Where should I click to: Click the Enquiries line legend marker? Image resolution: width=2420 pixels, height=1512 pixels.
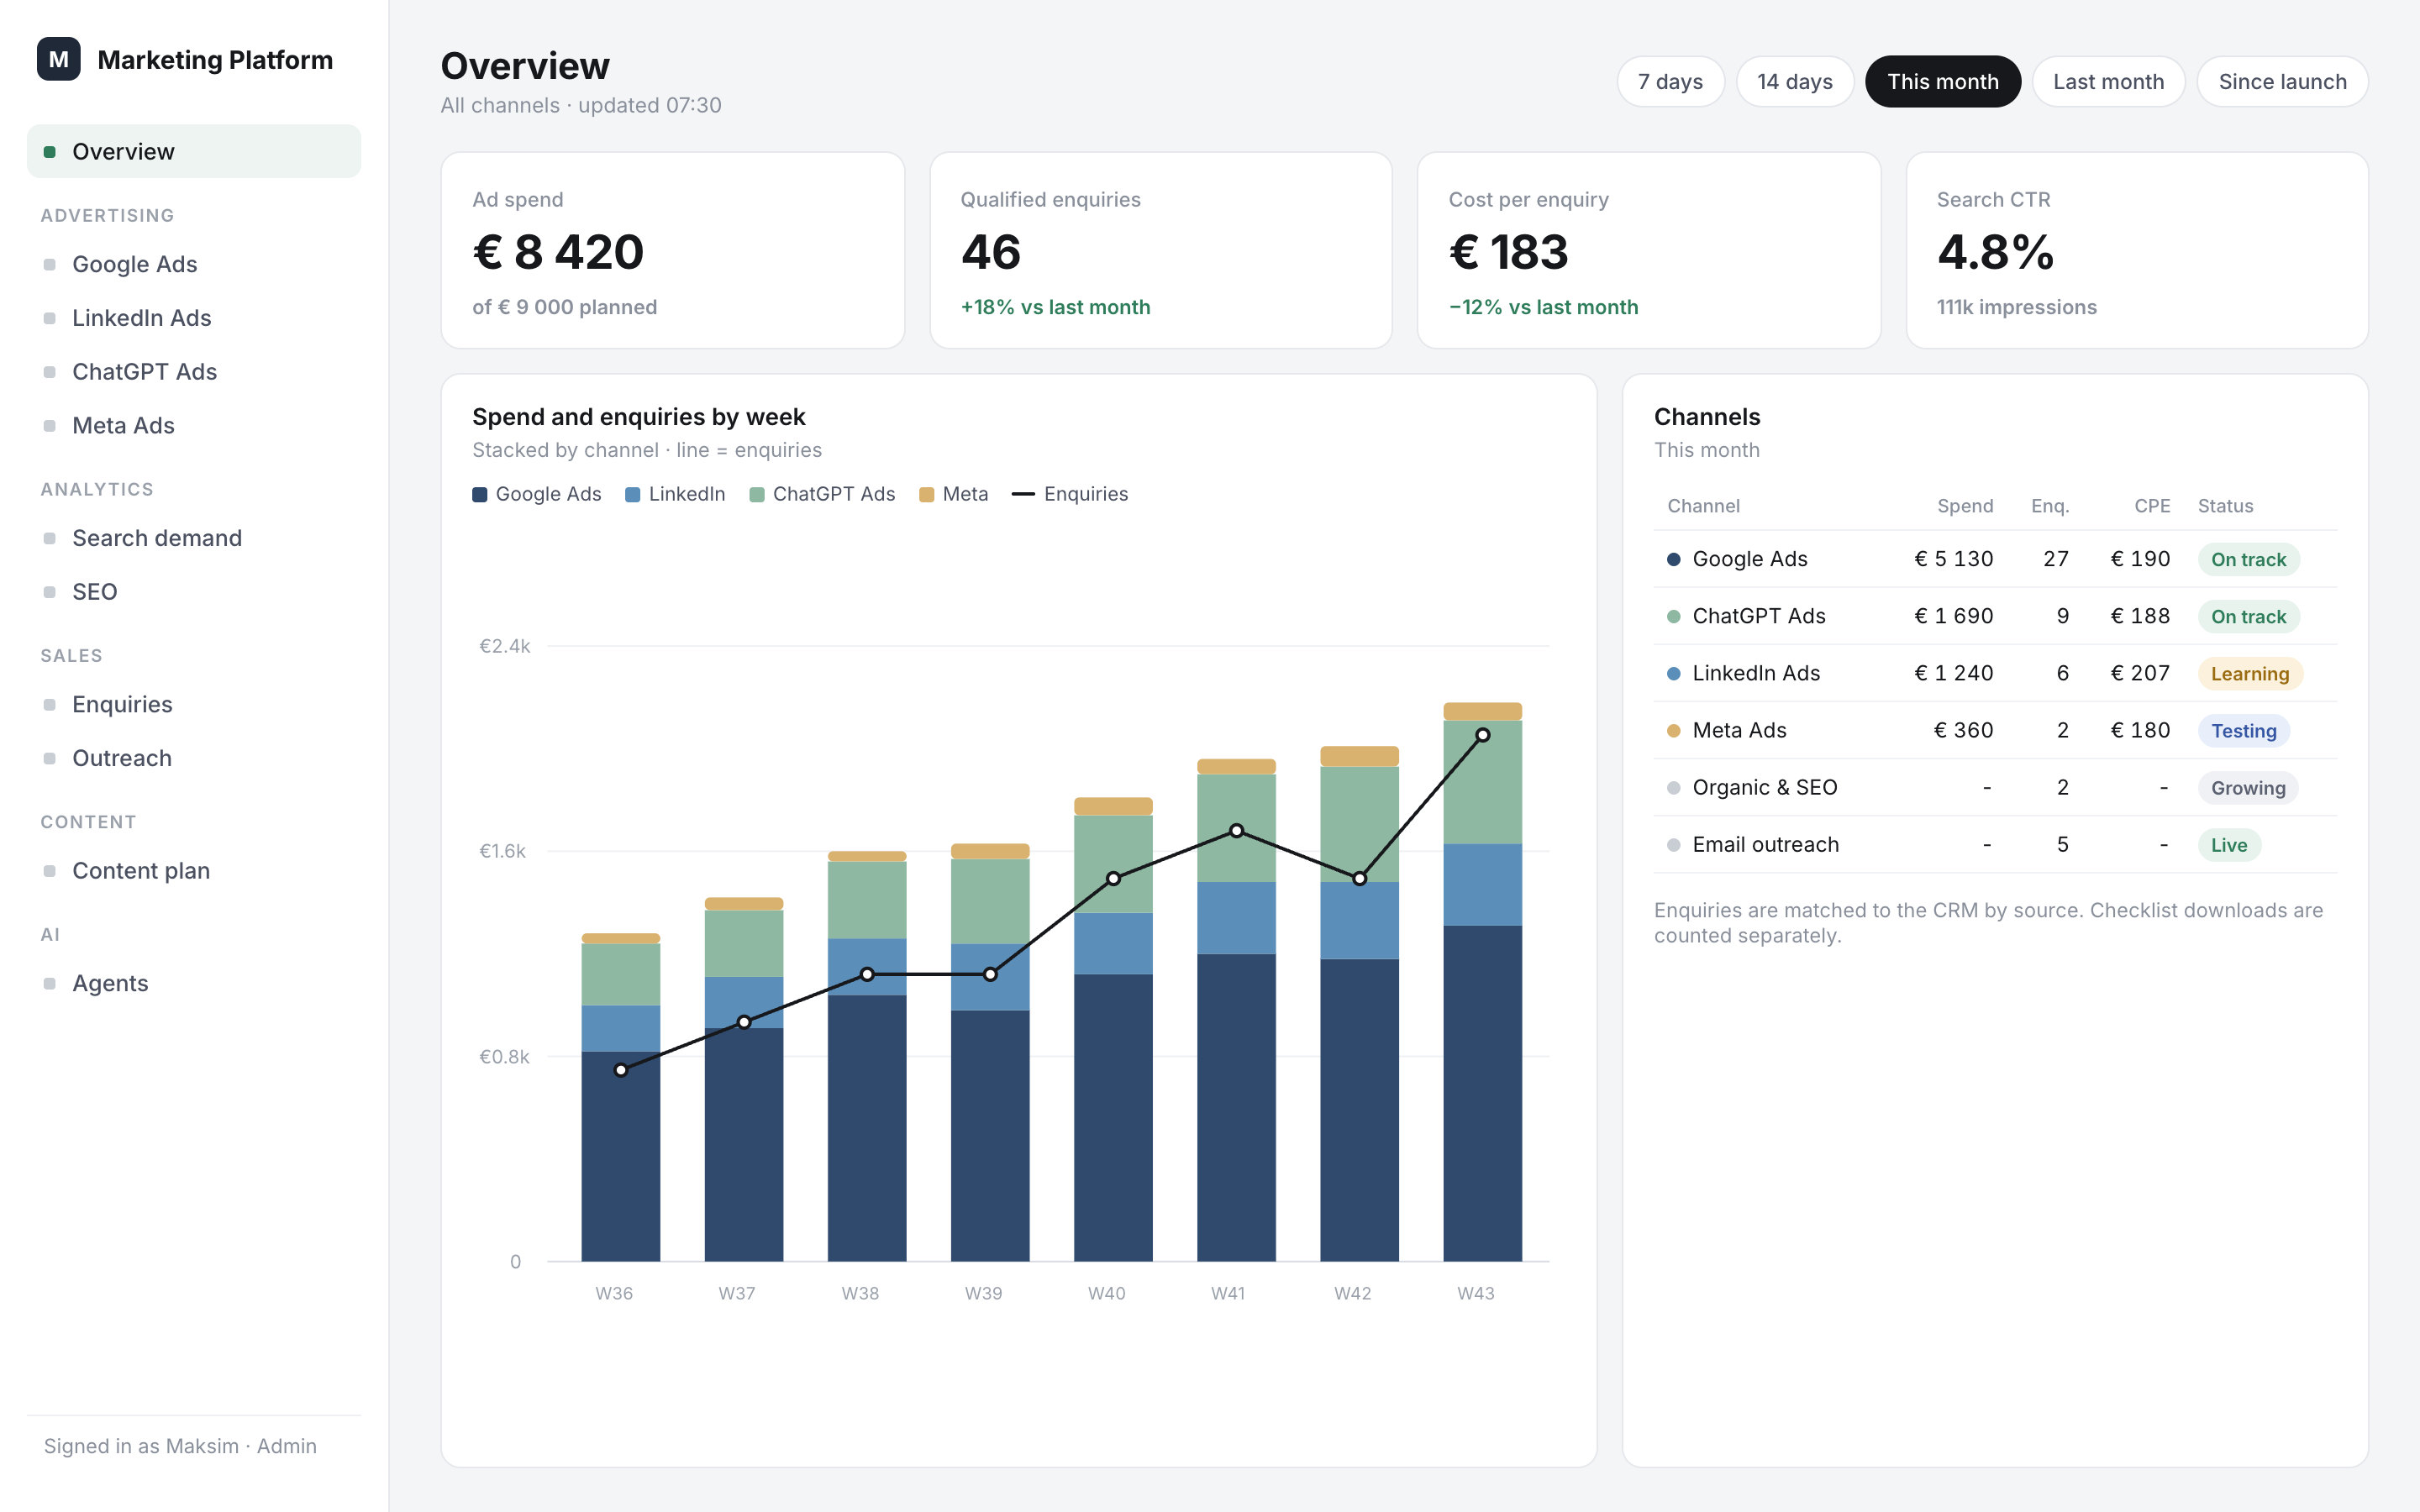pyautogui.click(x=1023, y=494)
